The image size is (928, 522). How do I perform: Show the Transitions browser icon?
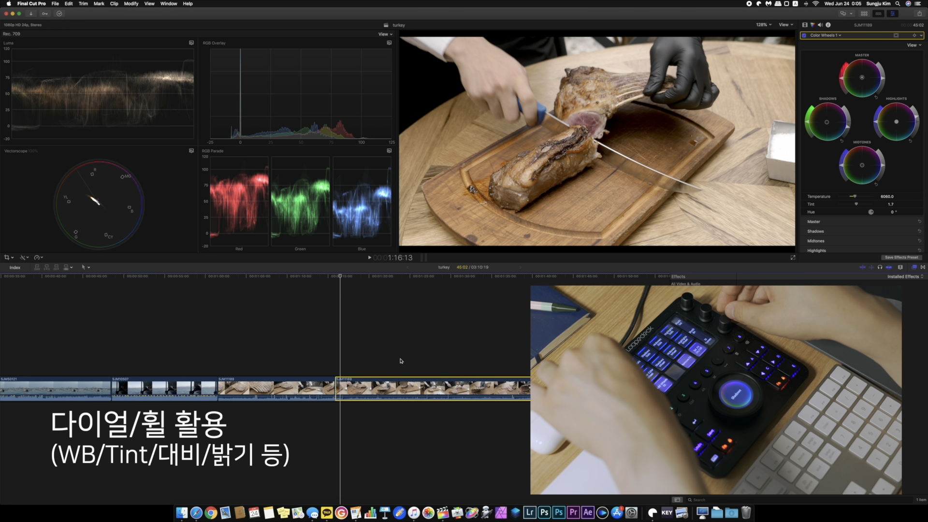click(x=923, y=267)
